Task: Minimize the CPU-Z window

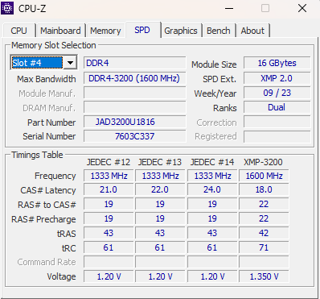Action: [229, 8]
